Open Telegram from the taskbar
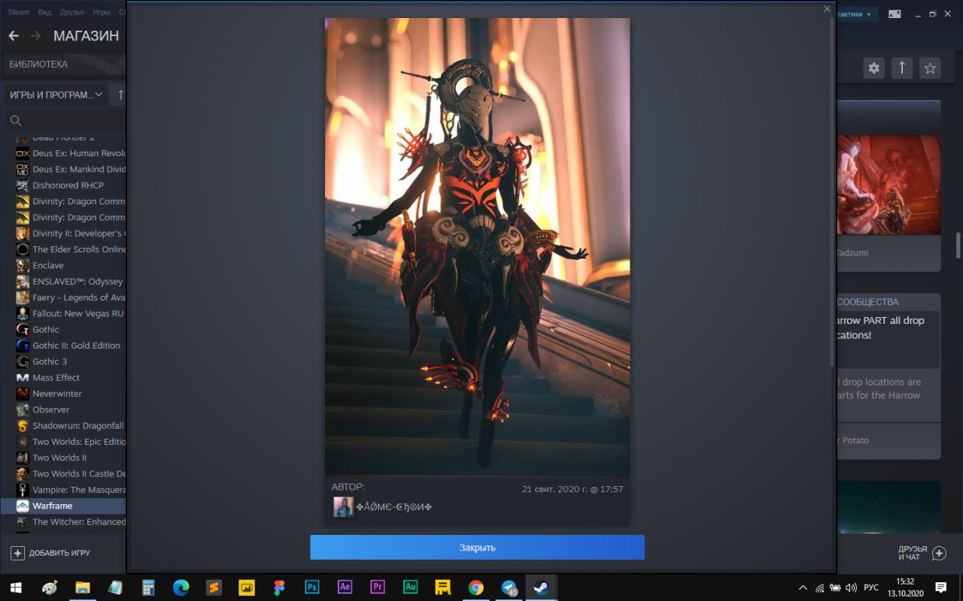Screen dimensions: 963x601 click(x=509, y=587)
